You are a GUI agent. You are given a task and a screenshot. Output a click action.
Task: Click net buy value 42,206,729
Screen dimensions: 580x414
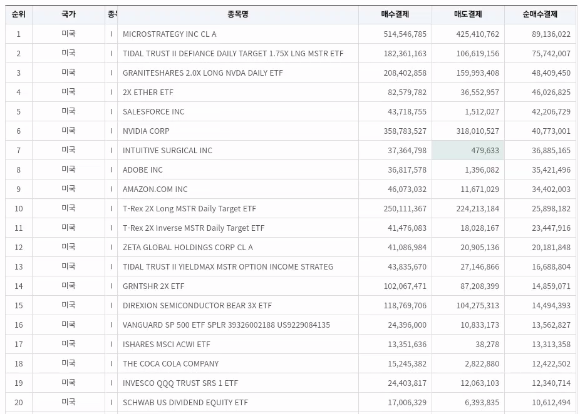point(551,112)
